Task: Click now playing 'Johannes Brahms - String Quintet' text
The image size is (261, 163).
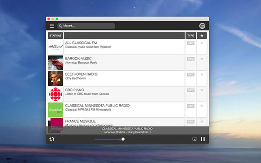Action: pyautogui.click(x=127, y=132)
